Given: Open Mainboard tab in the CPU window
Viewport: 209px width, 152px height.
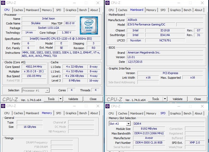Looking at the screenshot, I should point(32,10).
